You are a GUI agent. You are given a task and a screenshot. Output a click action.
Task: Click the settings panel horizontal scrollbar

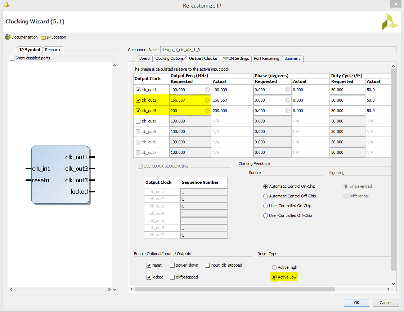tap(235, 289)
